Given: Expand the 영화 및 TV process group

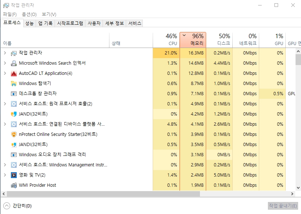Looking at the screenshot, I should click(x=5, y=175).
